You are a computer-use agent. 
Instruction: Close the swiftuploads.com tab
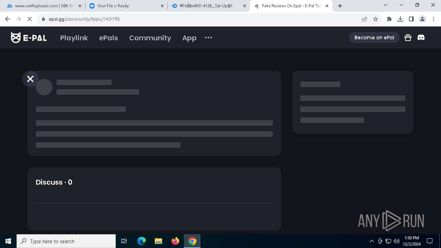80,6
